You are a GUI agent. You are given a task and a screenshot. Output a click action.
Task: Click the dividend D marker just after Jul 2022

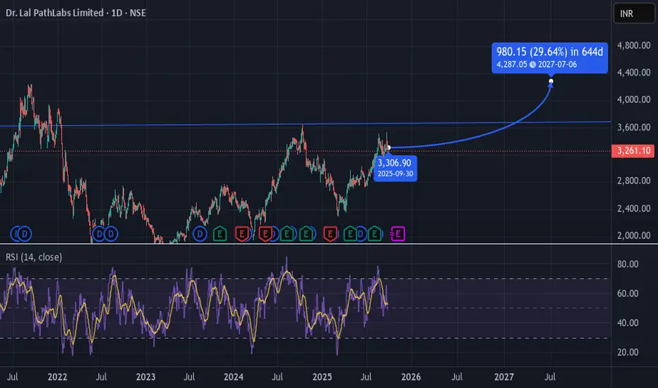pyautogui.click(x=111, y=234)
